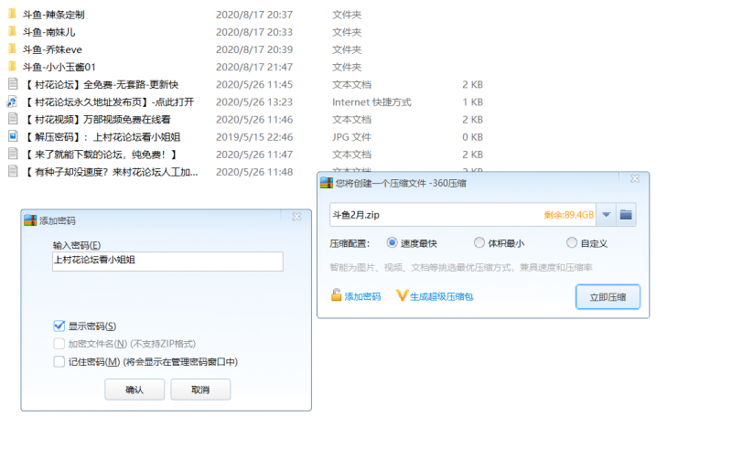
Task: Select the 斗鱼-小小玉酱01 folder icon
Action: [x=12, y=66]
